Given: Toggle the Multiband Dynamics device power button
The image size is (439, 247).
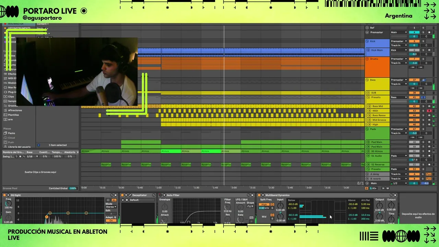Looking at the screenshot, I should pyautogui.click(x=259, y=195).
